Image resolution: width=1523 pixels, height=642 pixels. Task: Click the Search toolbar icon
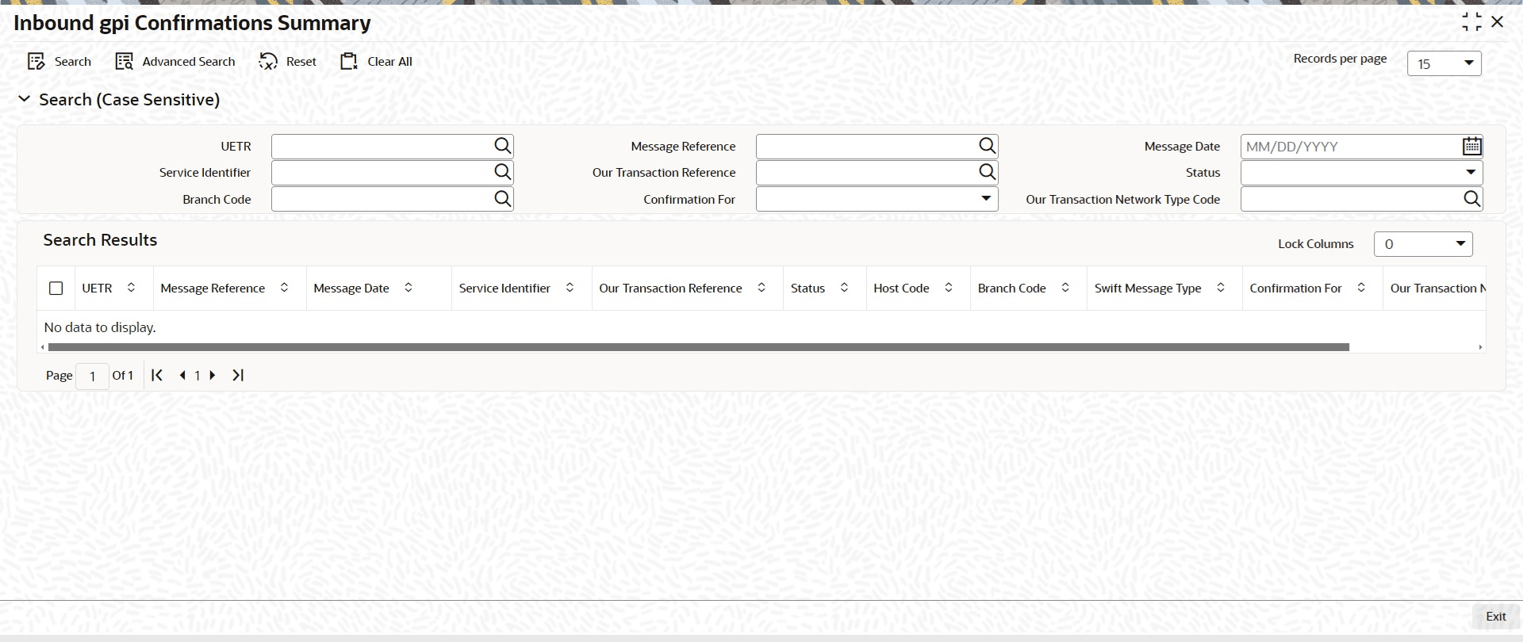pyautogui.click(x=36, y=62)
